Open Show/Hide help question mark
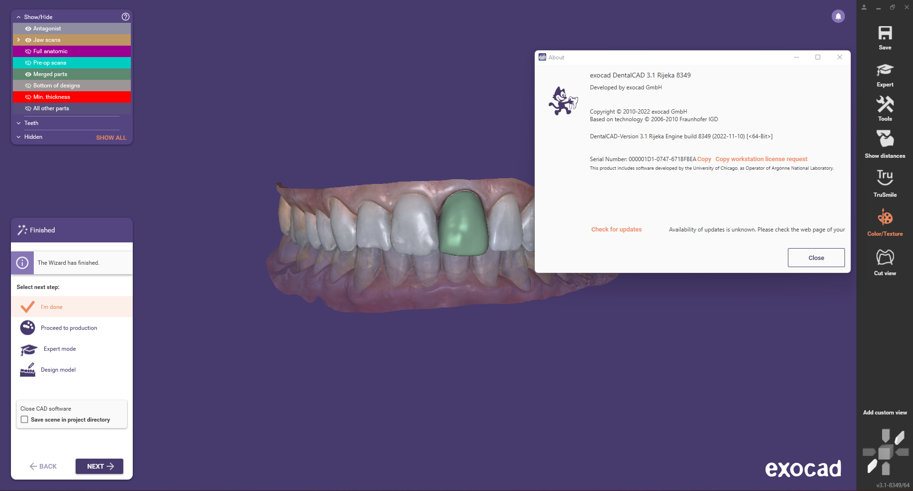Image resolution: width=913 pixels, height=491 pixels. [x=126, y=17]
